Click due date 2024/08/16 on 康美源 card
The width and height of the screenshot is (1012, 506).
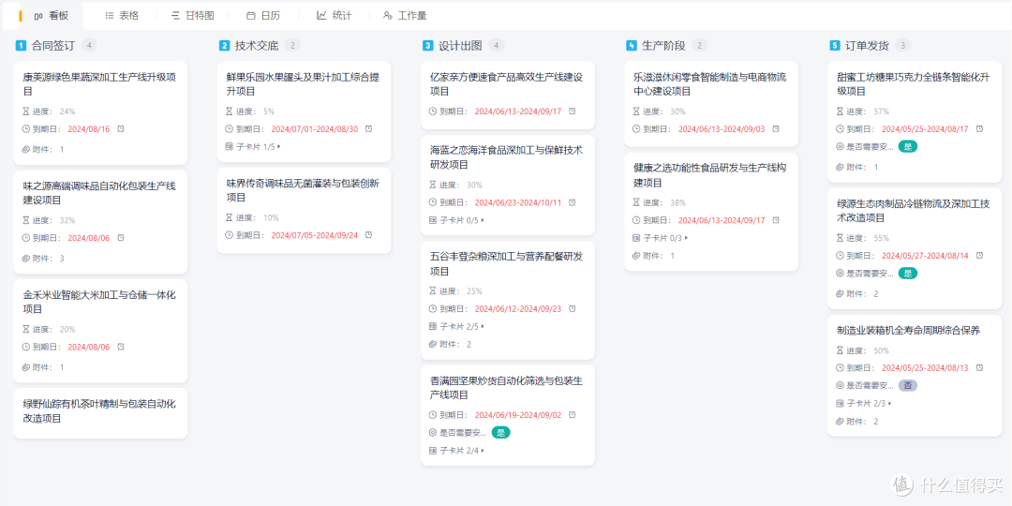coord(89,129)
